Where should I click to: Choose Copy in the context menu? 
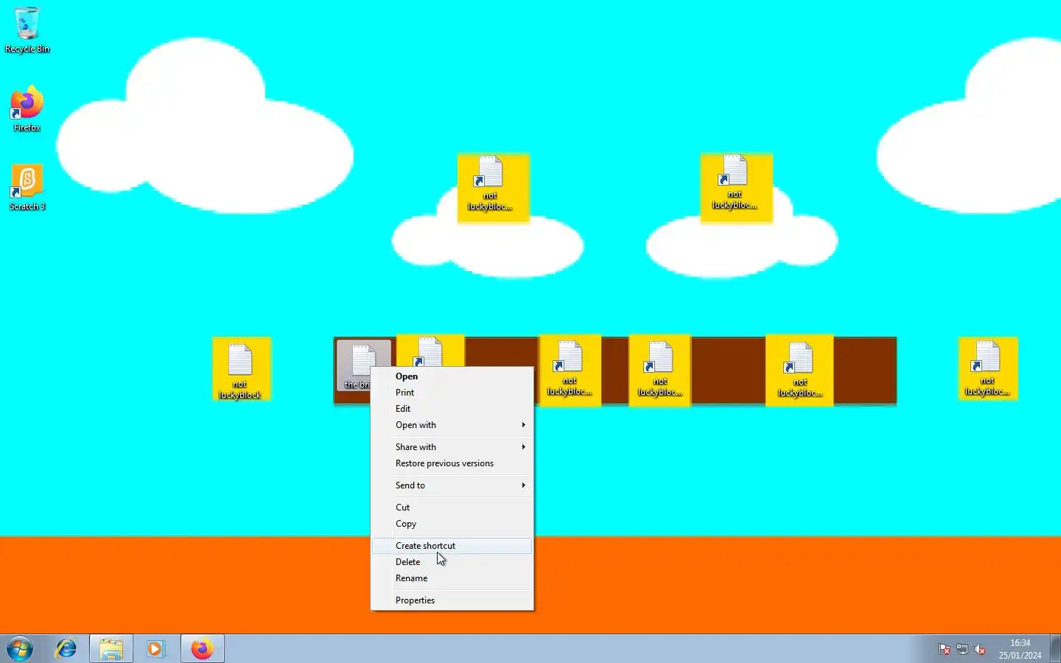pyautogui.click(x=452, y=524)
